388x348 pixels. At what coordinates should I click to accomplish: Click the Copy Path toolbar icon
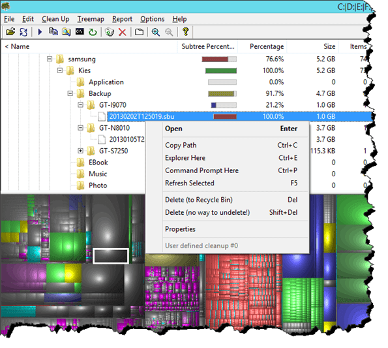coord(53,32)
